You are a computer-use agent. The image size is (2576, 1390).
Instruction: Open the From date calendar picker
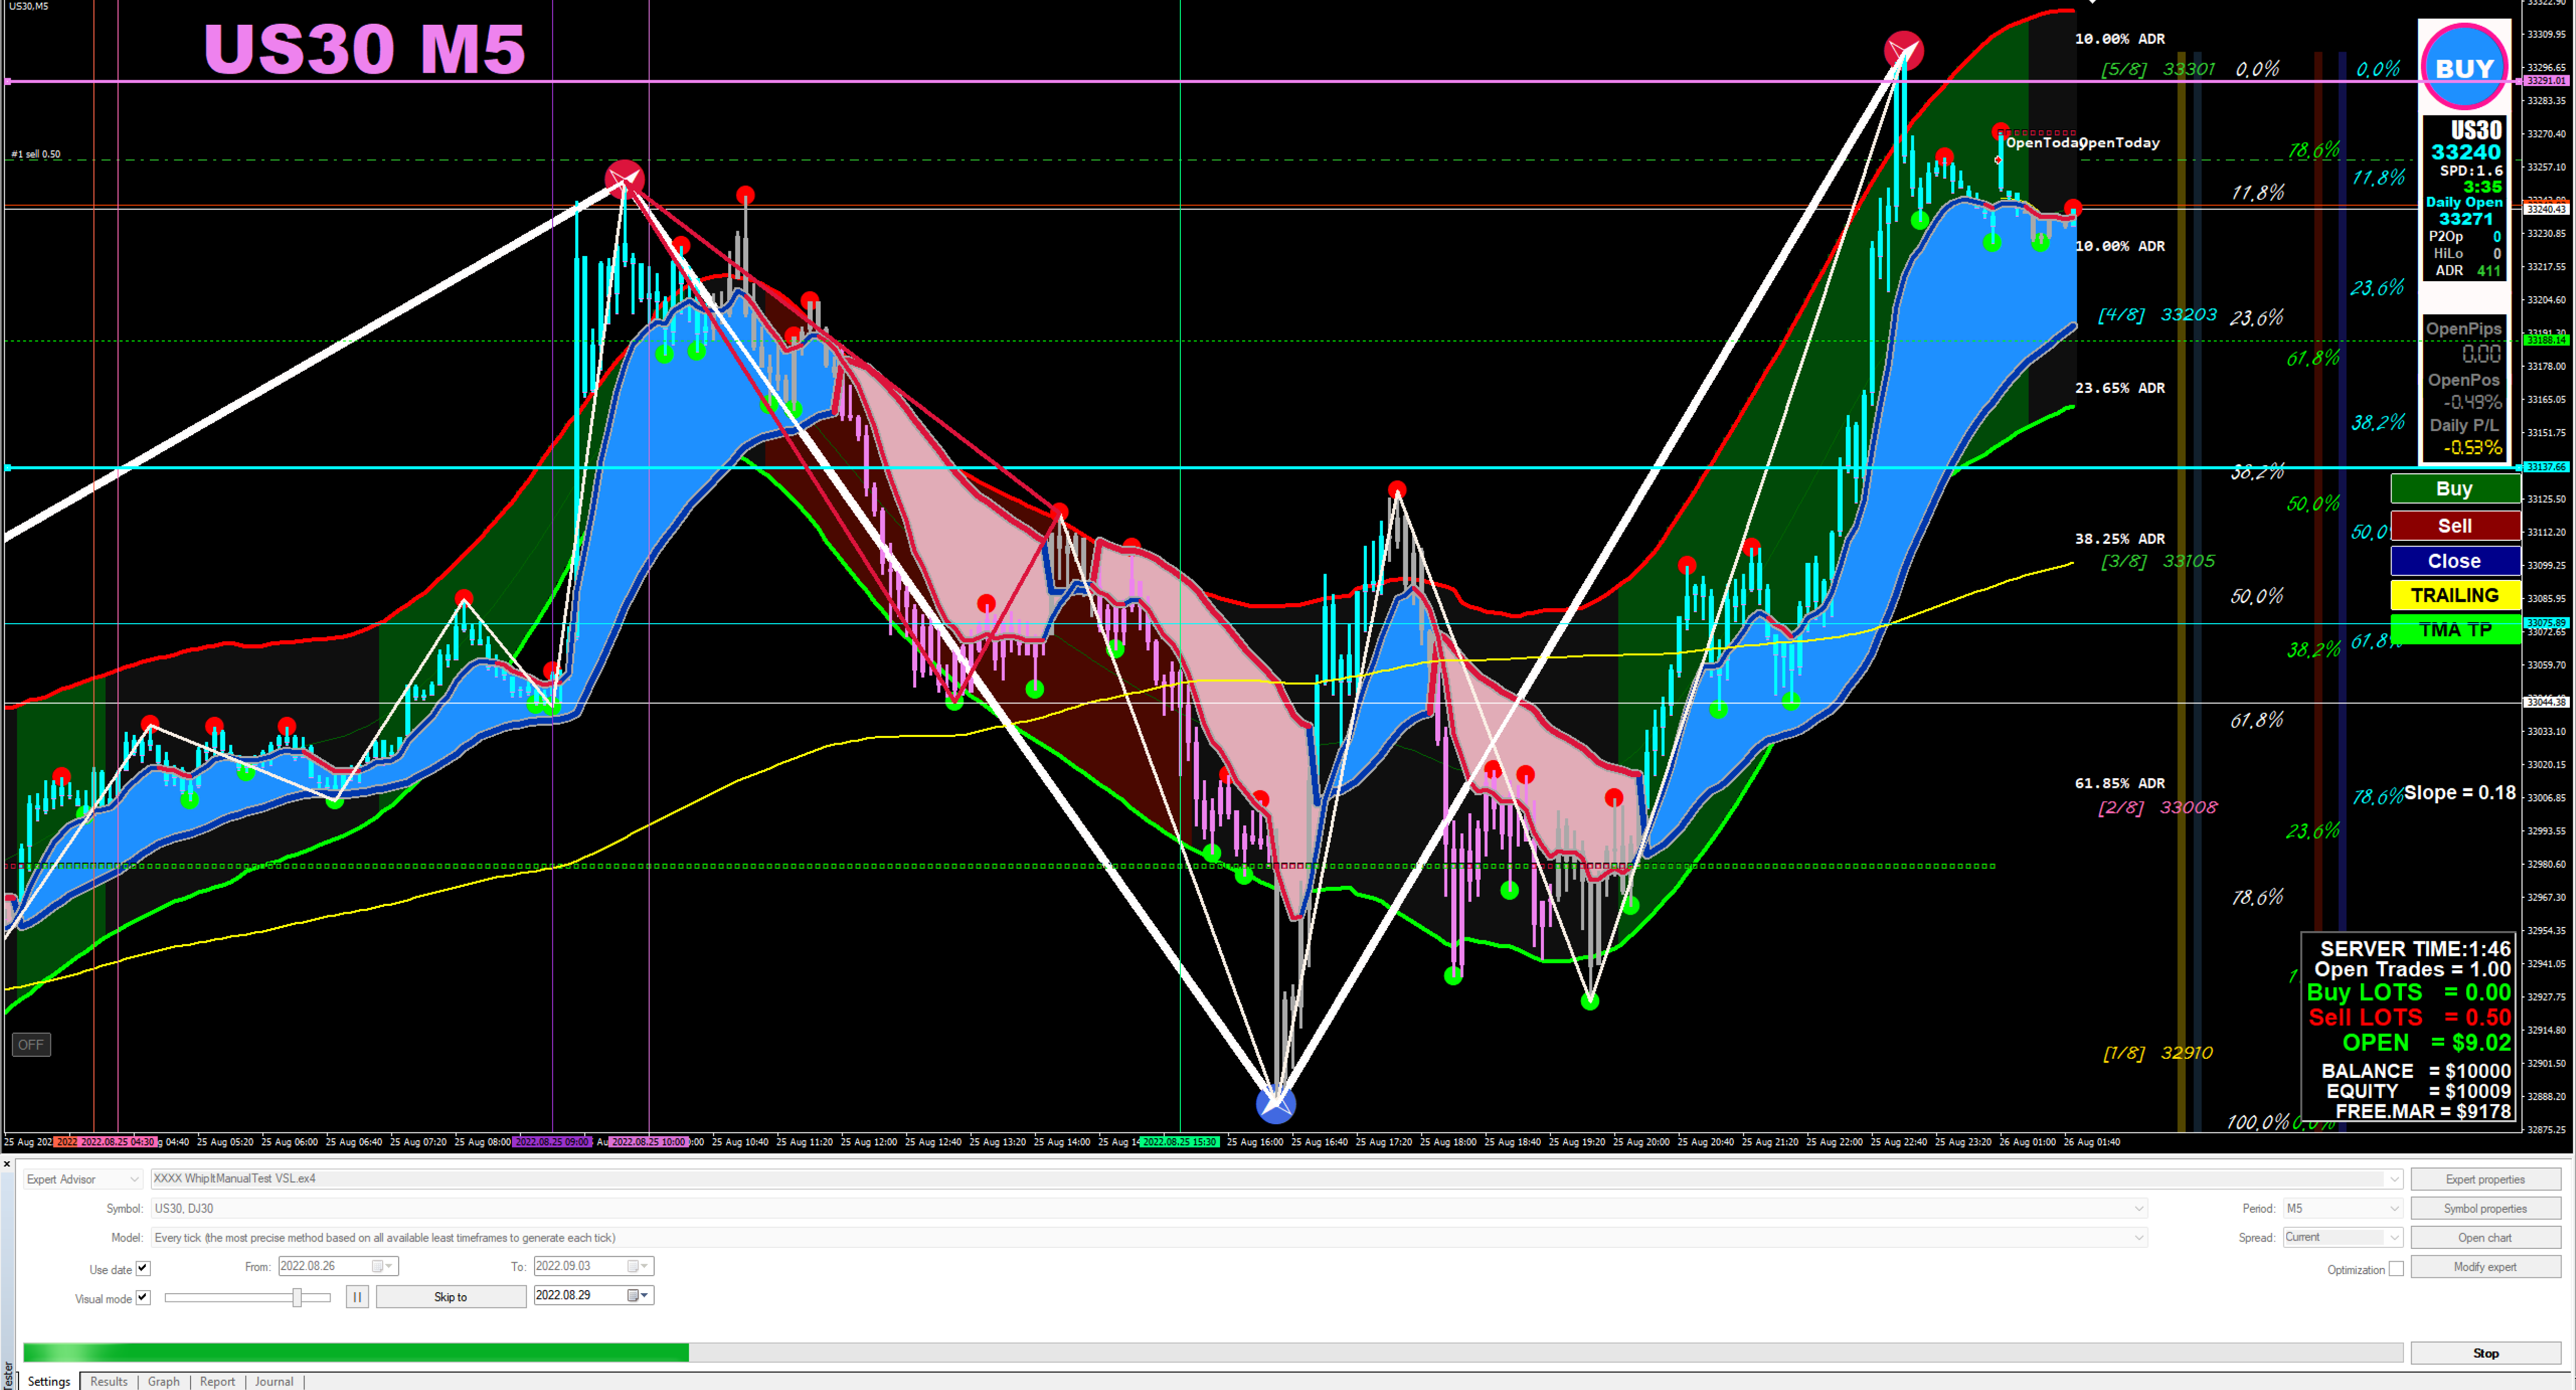[x=383, y=1266]
